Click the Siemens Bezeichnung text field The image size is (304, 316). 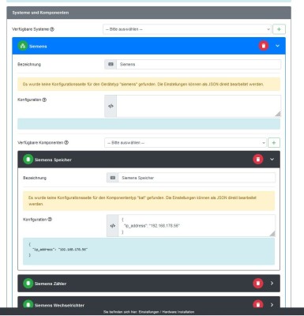pos(199,64)
